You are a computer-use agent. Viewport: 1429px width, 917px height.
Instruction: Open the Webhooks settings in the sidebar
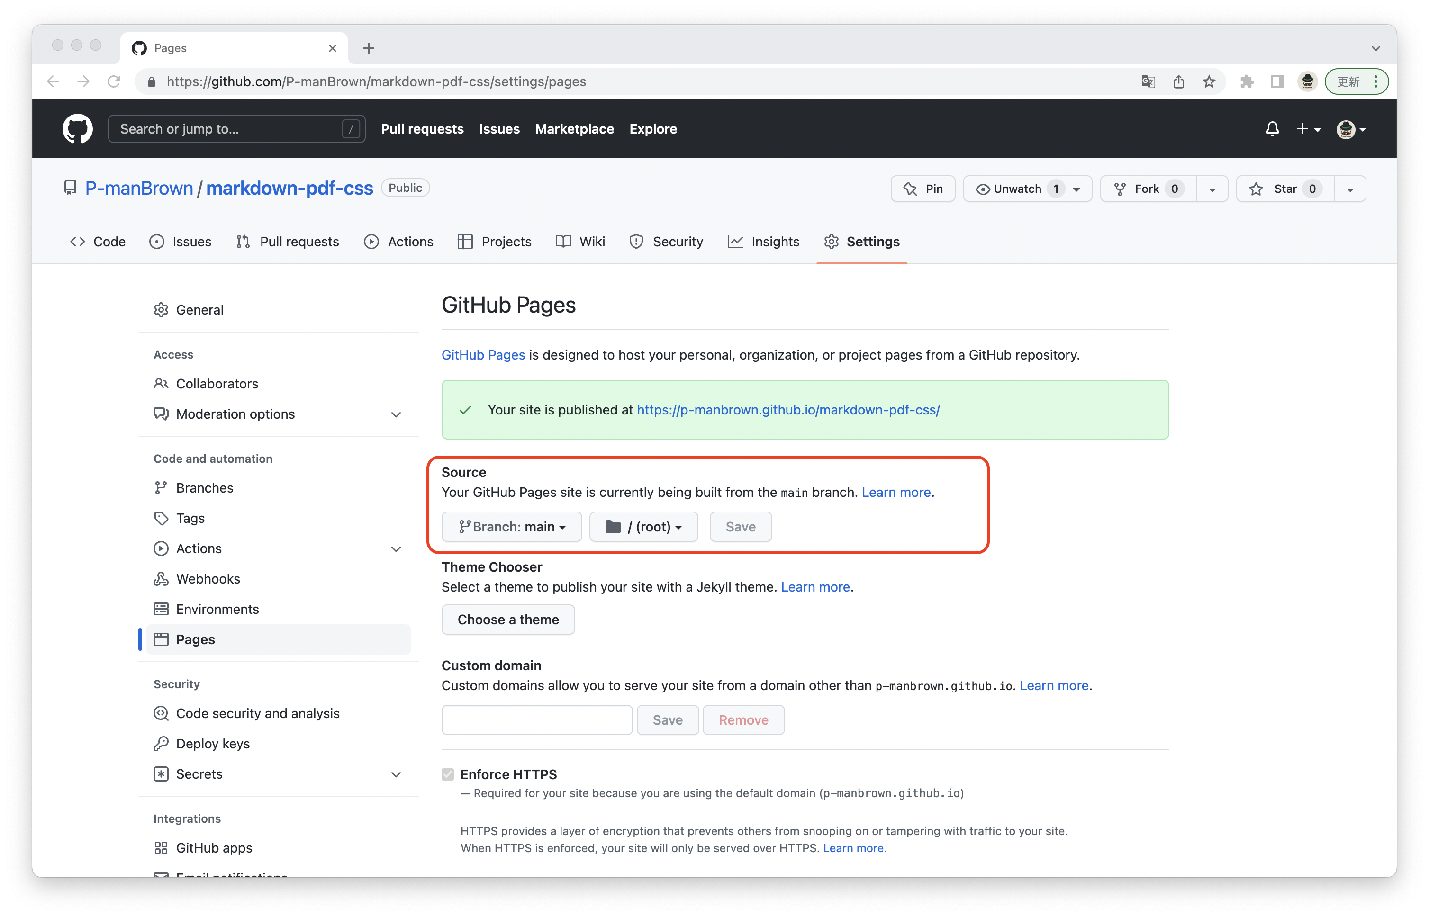click(x=208, y=579)
